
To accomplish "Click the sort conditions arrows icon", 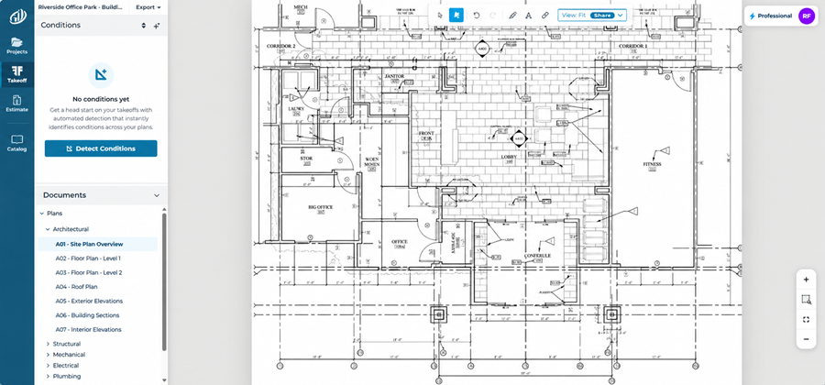I will click(x=144, y=26).
